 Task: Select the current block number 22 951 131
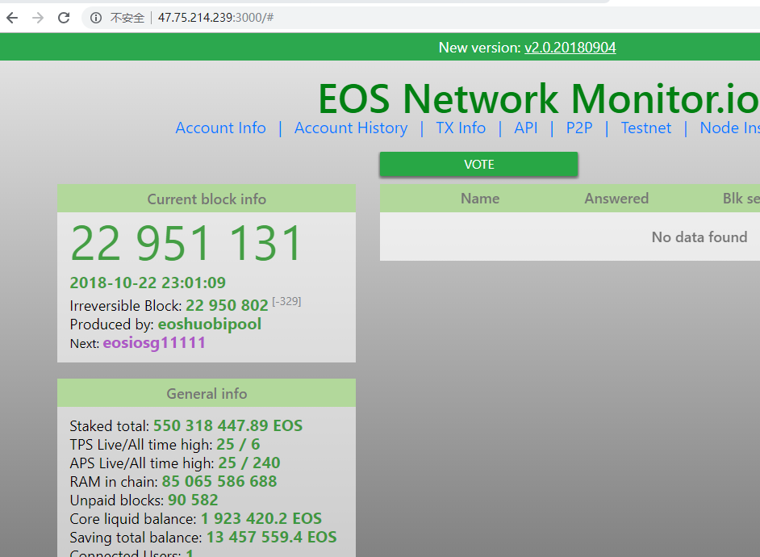[x=187, y=243]
